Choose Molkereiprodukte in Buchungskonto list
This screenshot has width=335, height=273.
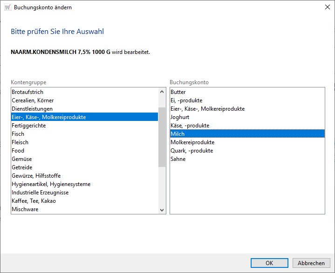[x=192, y=142]
